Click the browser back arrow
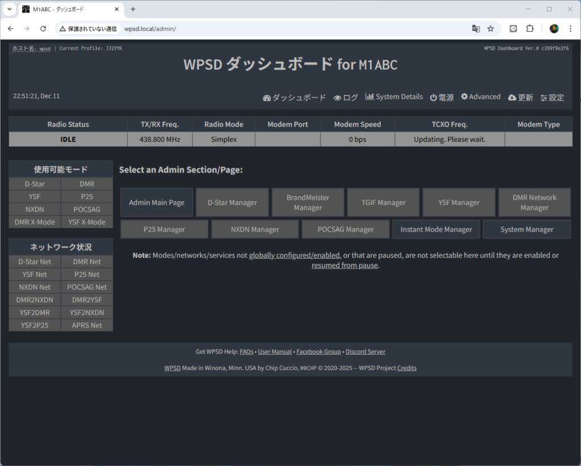The width and height of the screenshot is (581, 466). pos(10,28)
